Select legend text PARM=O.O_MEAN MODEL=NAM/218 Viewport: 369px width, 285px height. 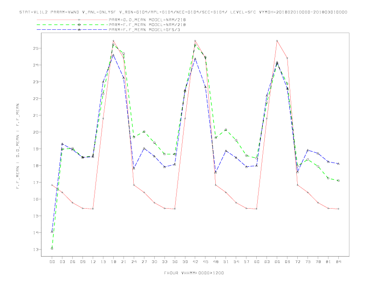(147, 20)
